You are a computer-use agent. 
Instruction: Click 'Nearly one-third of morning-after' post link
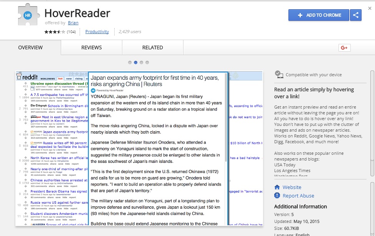tap(59, 169)
